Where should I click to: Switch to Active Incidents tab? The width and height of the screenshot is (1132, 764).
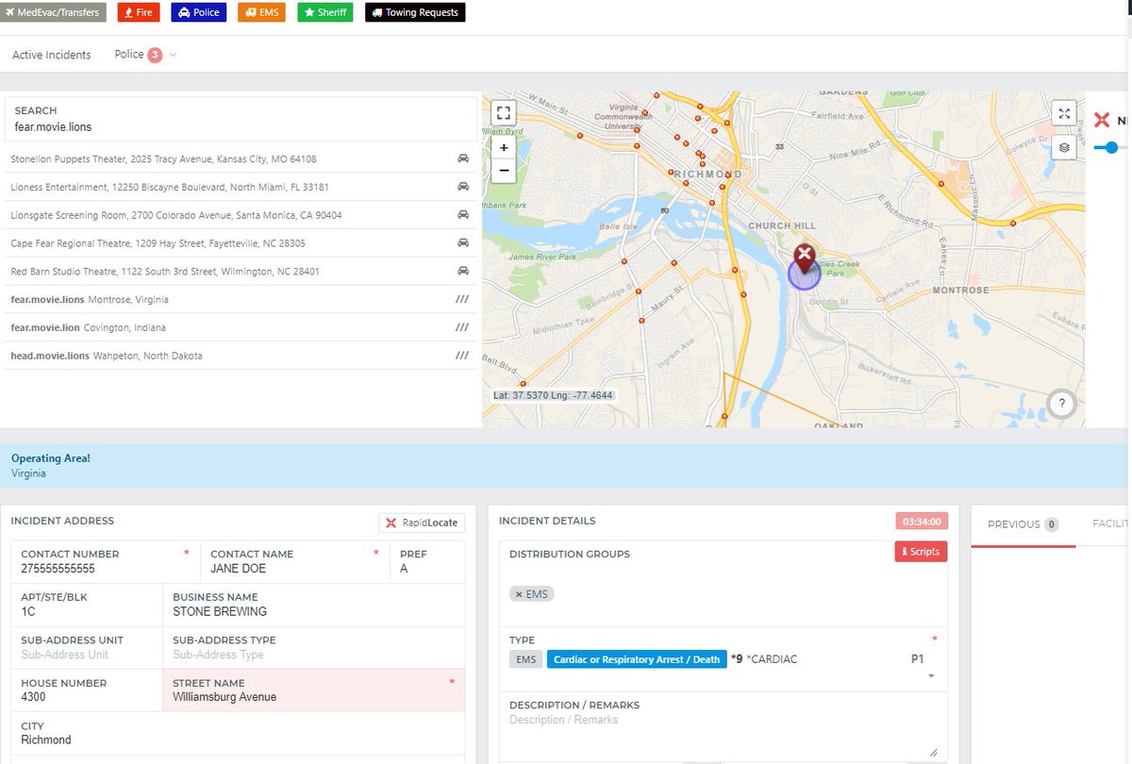coord(52,55)
